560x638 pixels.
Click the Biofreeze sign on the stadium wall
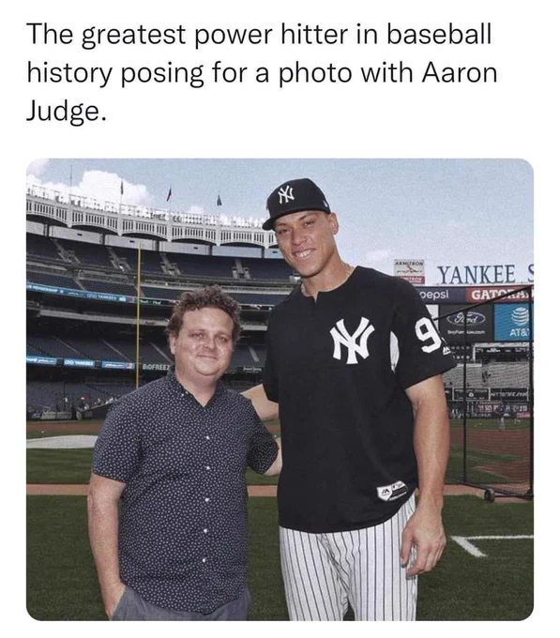tap(156, 367)
